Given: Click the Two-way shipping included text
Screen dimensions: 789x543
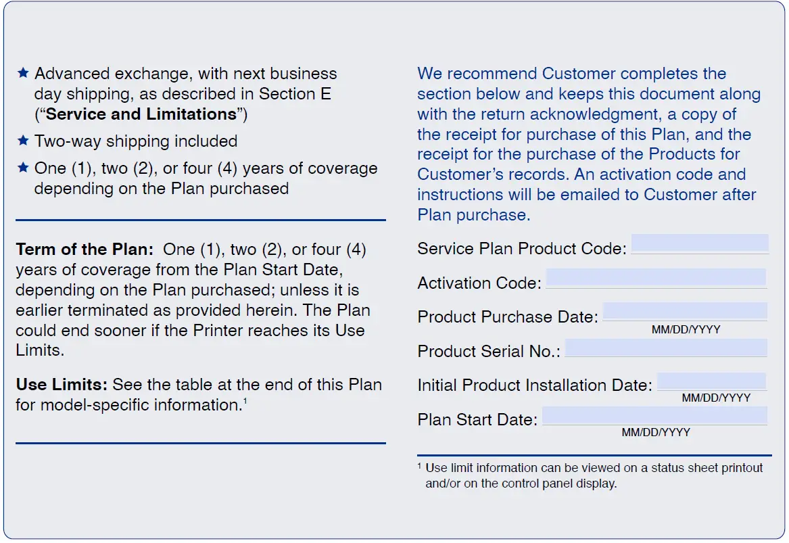Looking at the screenshot, I should pyautogui.click(x=136, y=141).
